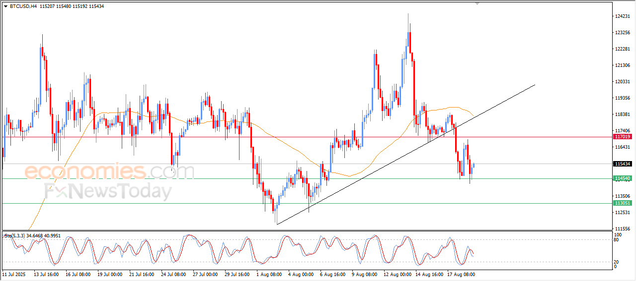
Task: Click the 17 Aug 08:00 time label
Action: 461,274
